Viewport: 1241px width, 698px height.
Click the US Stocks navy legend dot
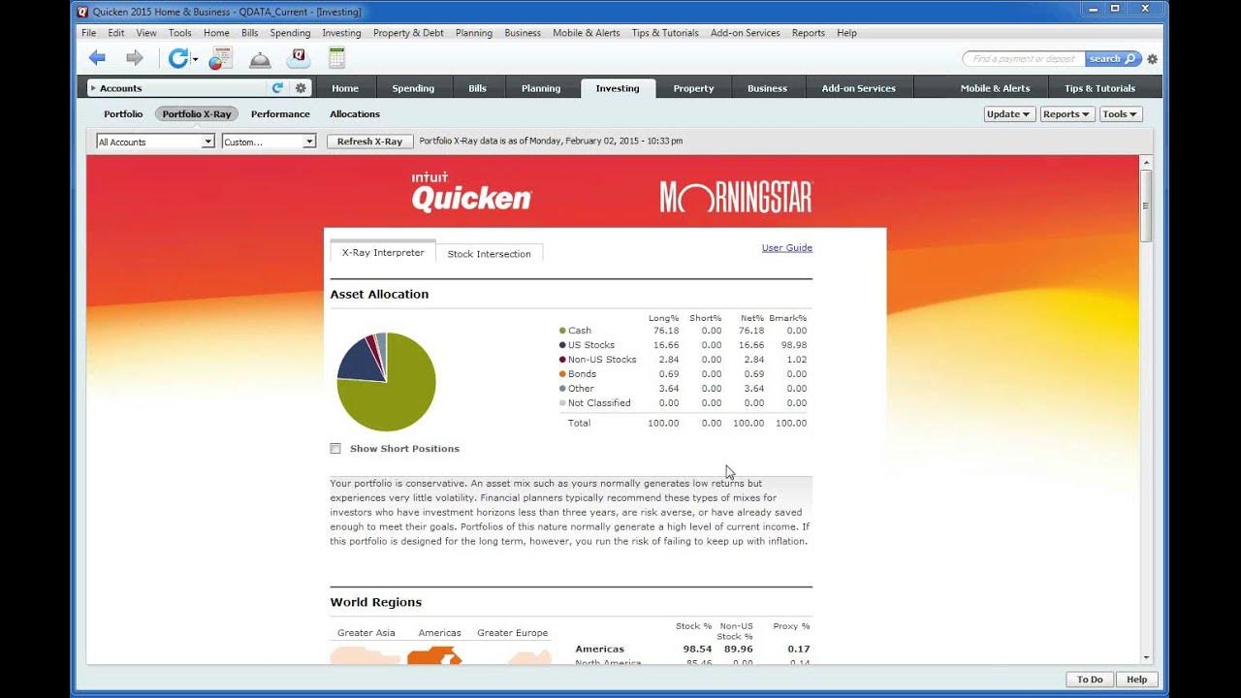click(562, 345)
